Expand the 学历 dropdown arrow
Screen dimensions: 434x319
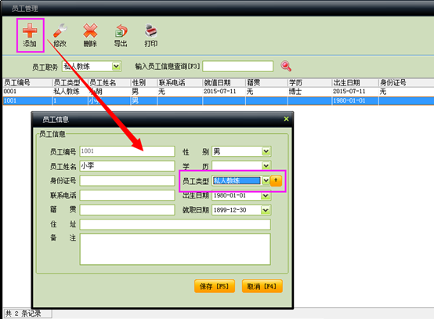point(266,166)
